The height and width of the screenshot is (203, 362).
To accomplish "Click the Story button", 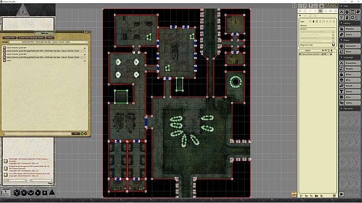I will [x=353, y=97].
